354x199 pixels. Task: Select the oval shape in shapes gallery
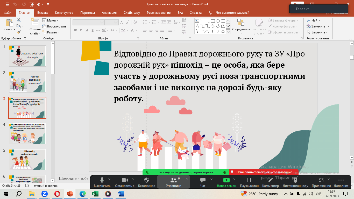(x=218, y=21)
